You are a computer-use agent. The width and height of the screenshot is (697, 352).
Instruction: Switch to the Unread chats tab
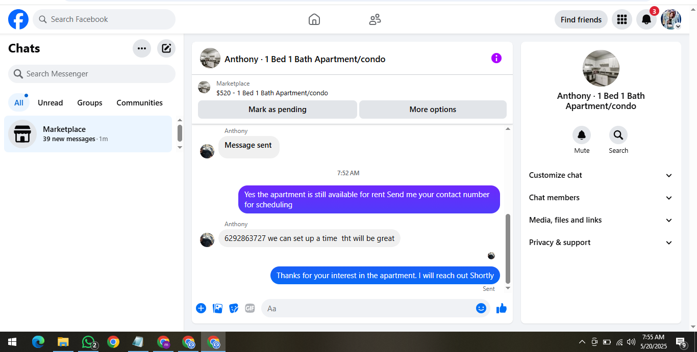tap(51, 102)
